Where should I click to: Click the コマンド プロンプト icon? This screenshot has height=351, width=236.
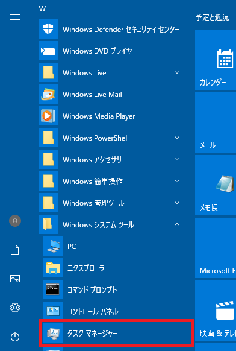pos(53,289)
